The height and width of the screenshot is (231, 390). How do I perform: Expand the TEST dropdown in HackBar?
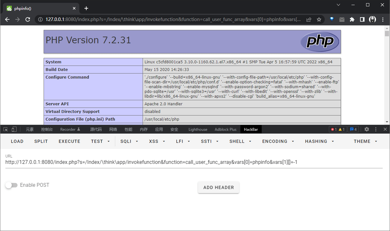tap(100, 141)
